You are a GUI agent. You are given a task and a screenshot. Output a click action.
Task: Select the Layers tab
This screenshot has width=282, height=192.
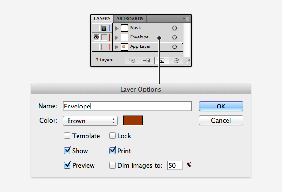[102, 19]
